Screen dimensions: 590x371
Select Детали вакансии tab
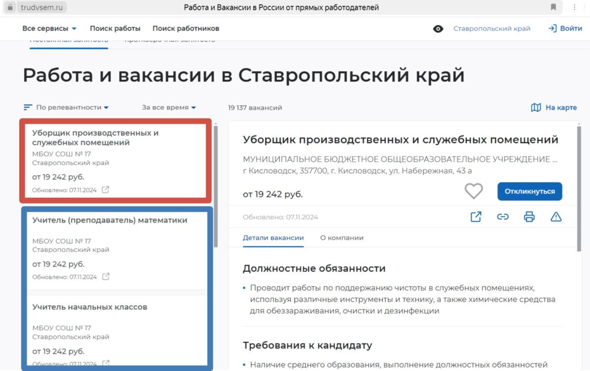coord(273,238)
